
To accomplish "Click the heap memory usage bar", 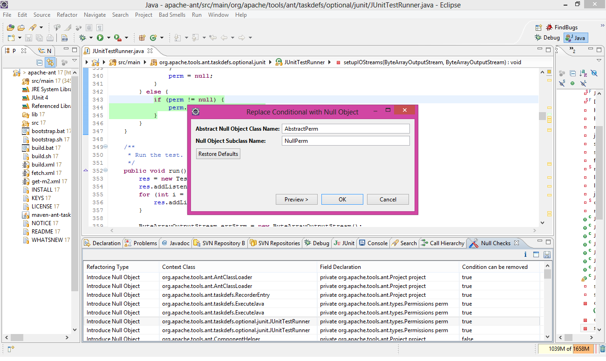I will [x=565, y=349].
